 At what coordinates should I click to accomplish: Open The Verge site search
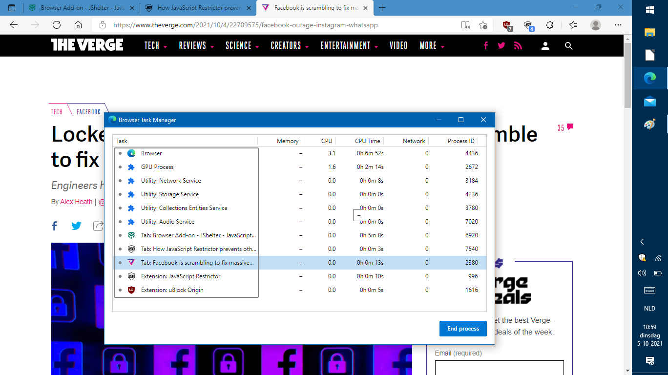(x=568, y=45)
